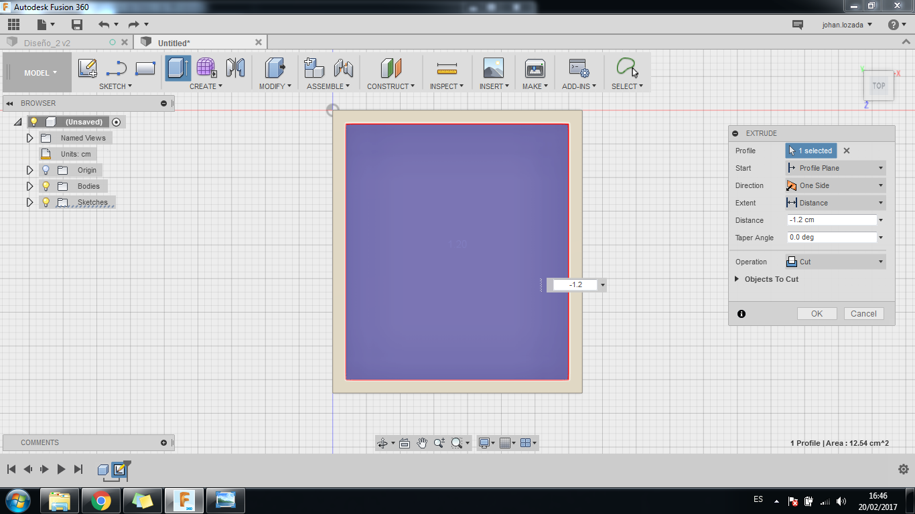Open the INSPECT menu
915x514 pixels.
pos(447,86)
